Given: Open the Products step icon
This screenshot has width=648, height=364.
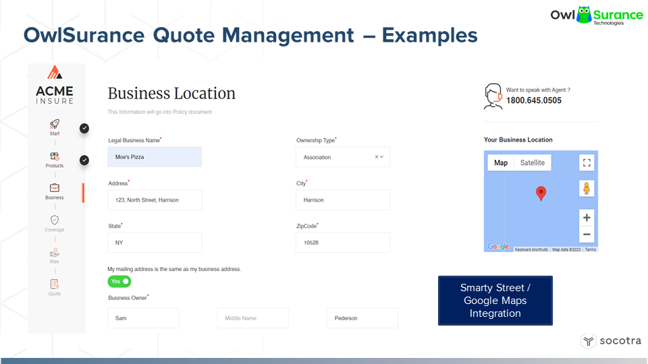Looking at the screenshot, I should pos(55,156).
